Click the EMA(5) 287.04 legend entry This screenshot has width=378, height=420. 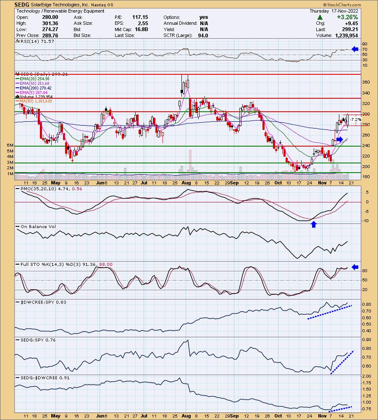coord(34,92)
